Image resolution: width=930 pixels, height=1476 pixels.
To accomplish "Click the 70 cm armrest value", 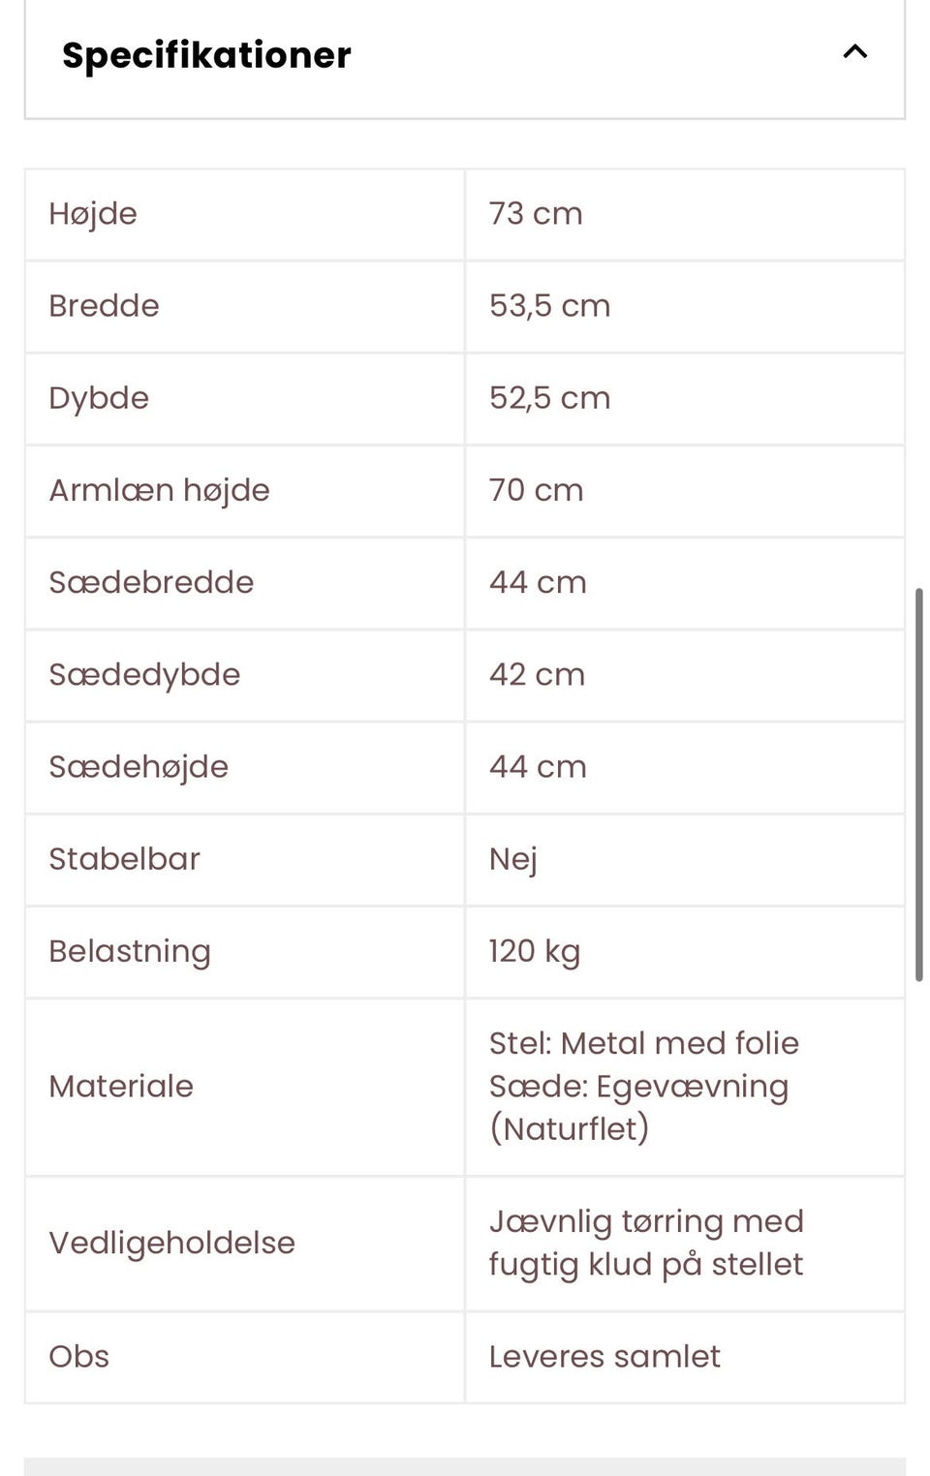I will [x=536, y=490].
